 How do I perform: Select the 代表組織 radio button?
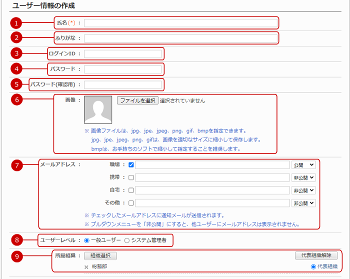pos(313,267)
